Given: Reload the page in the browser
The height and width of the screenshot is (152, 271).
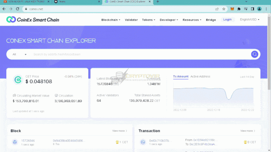Looking at the screenshot, I should tap(18, 9).
